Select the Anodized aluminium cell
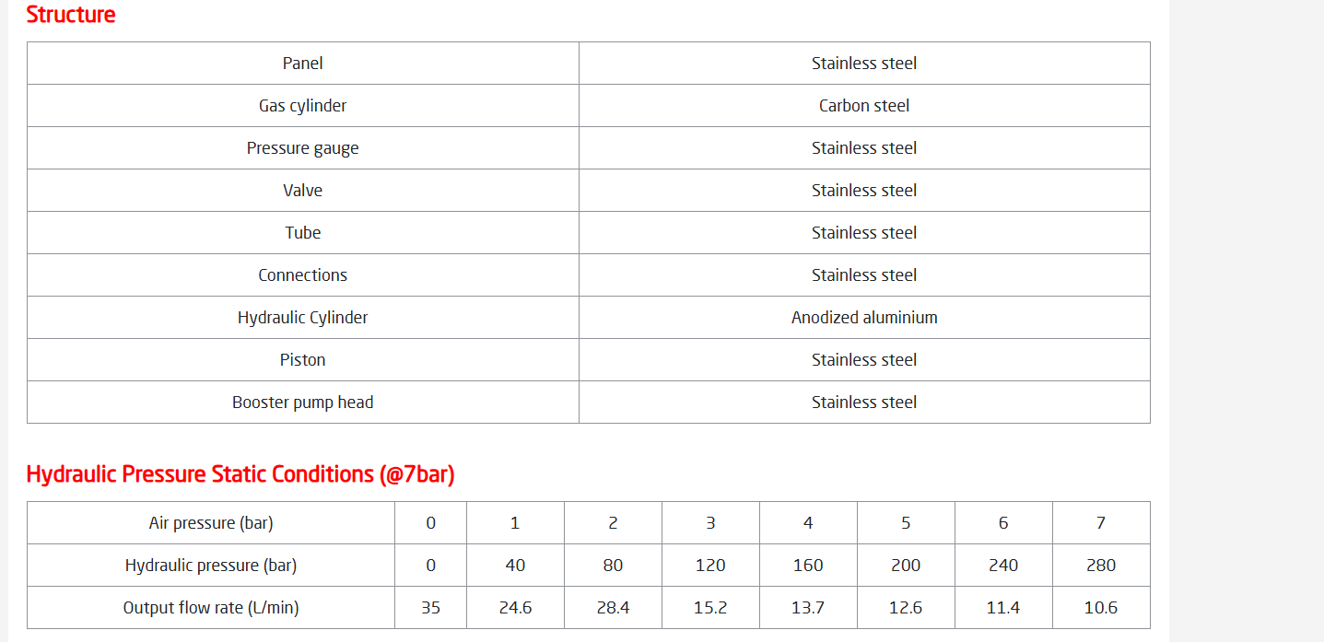 coord(864,318)
